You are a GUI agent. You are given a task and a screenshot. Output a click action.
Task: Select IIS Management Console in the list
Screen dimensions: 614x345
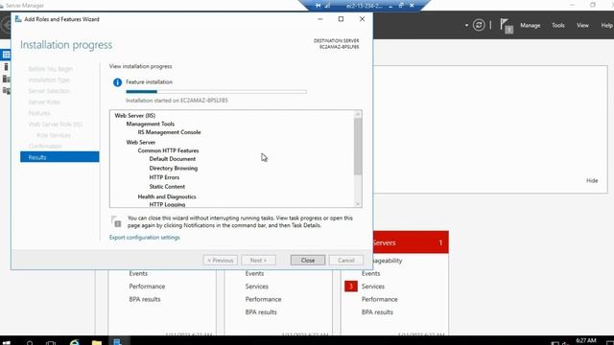point(169,132)
